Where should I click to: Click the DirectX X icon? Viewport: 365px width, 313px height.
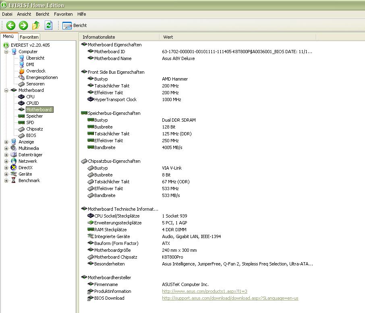pyautogui.click(x=14, y=168)
